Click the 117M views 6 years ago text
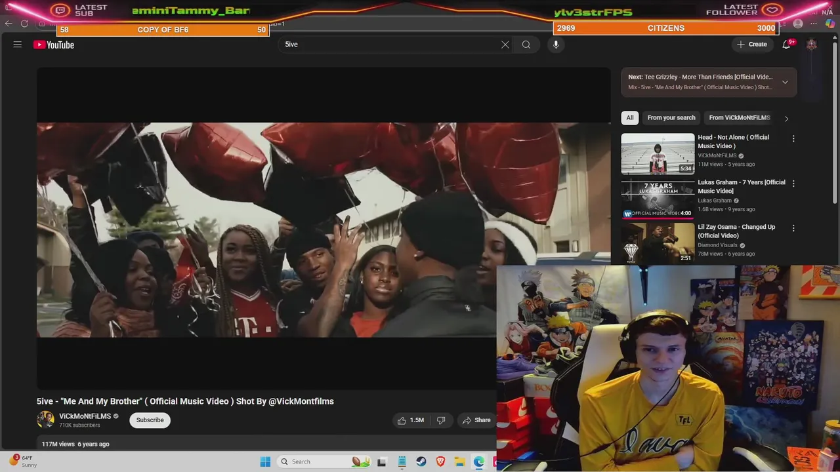 (75, 444)
